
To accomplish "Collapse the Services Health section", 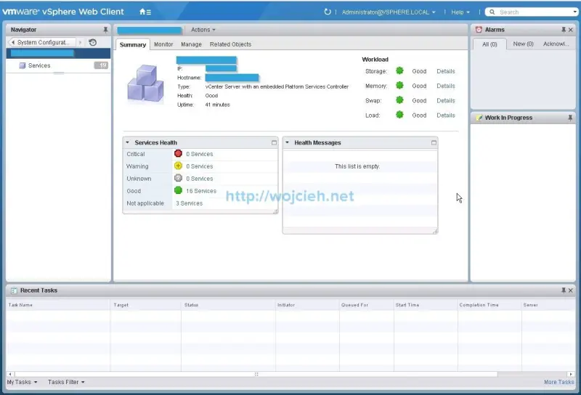I will coord(128,143).
